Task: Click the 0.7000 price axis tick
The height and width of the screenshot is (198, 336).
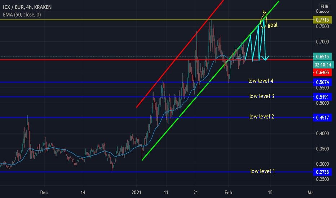Action: (322, 42)
